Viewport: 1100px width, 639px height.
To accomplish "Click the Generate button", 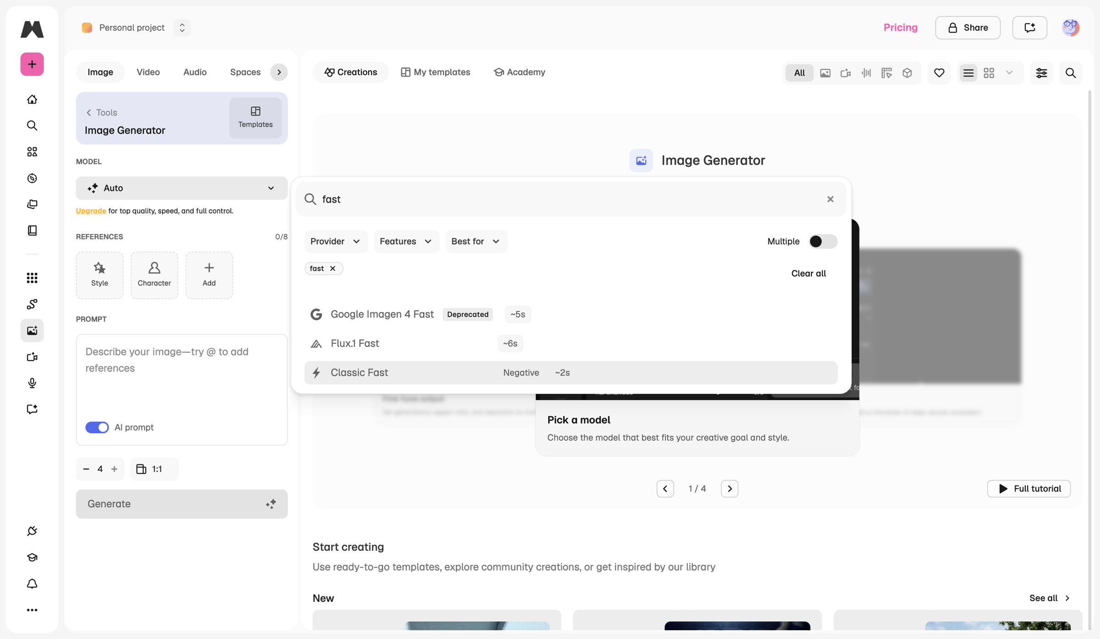I will (181, 504).
